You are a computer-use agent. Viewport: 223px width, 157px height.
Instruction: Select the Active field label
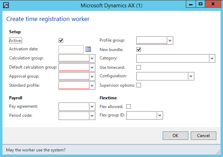pyautogui.click(x=15, y=41)
